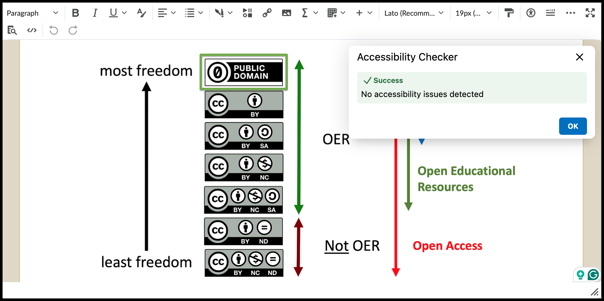Viewport: 604px width, 301px height.
Task: Click the editor resize handle corner
Action: pyautogui.click(x=595, y=292)
